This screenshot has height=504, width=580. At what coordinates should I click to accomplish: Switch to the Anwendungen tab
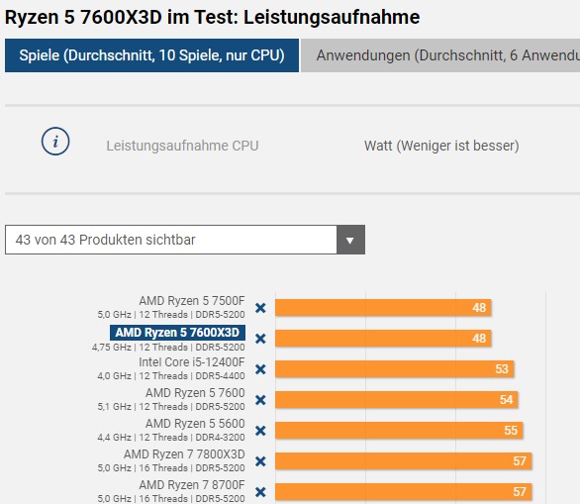[x=440, y=55]
